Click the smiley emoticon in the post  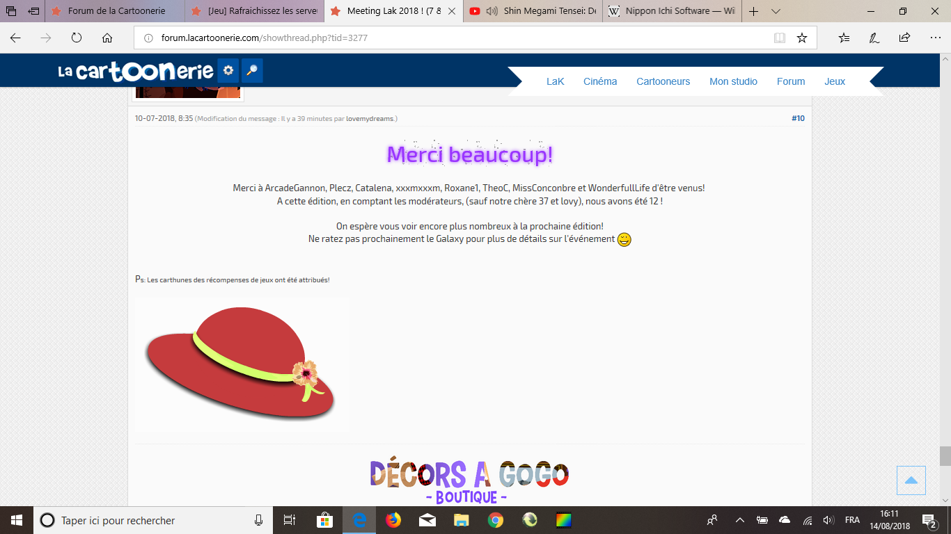[624, 240]
